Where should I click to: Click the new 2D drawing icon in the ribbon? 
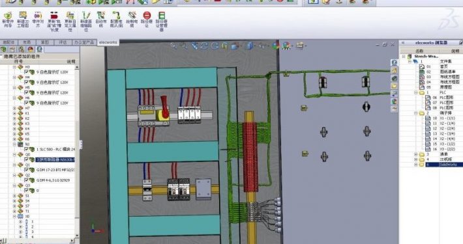point(23,16)
